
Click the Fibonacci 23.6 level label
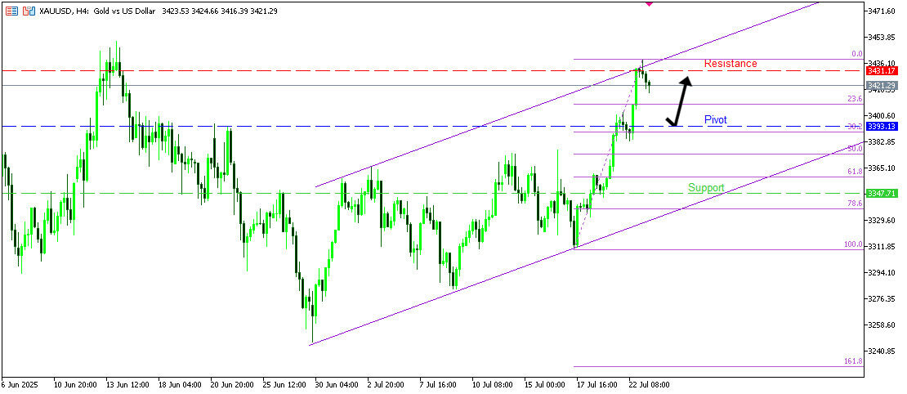855,98
